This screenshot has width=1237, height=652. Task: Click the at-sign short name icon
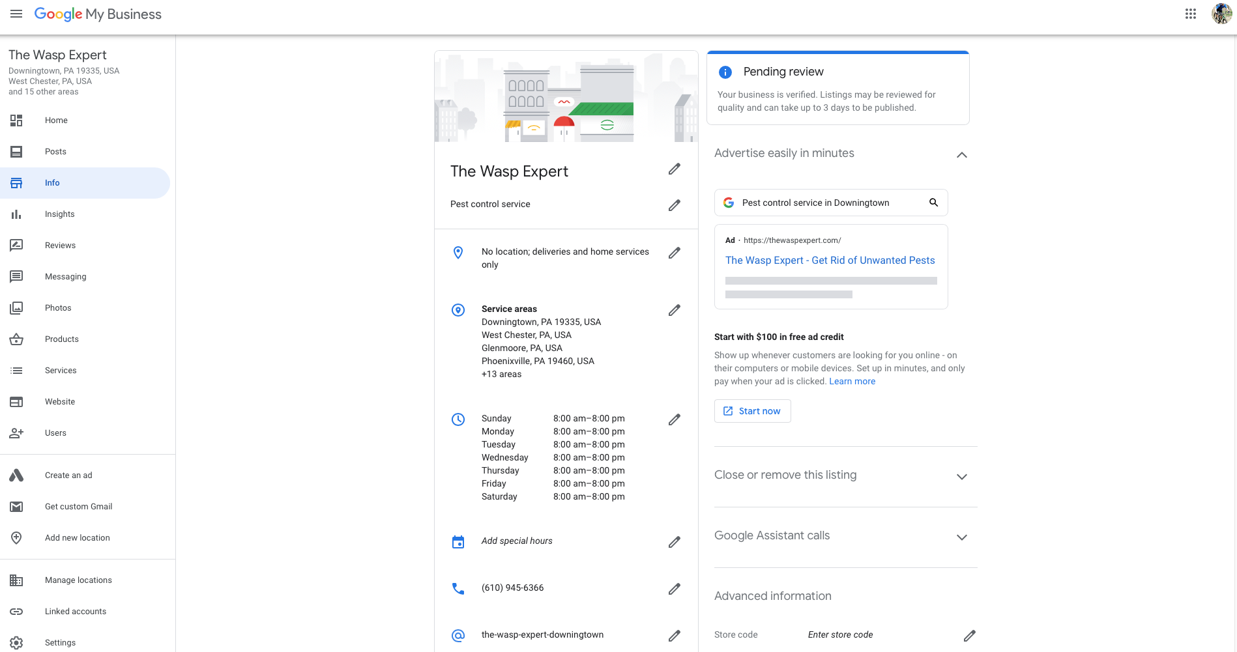[458, 636]
